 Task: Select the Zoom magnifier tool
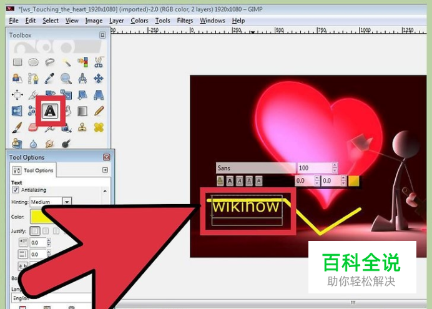coord(66,79)
